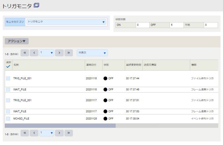223x145 pixels.
Task: Select the time cell 30 17:37:44
Action: [132, 78]
